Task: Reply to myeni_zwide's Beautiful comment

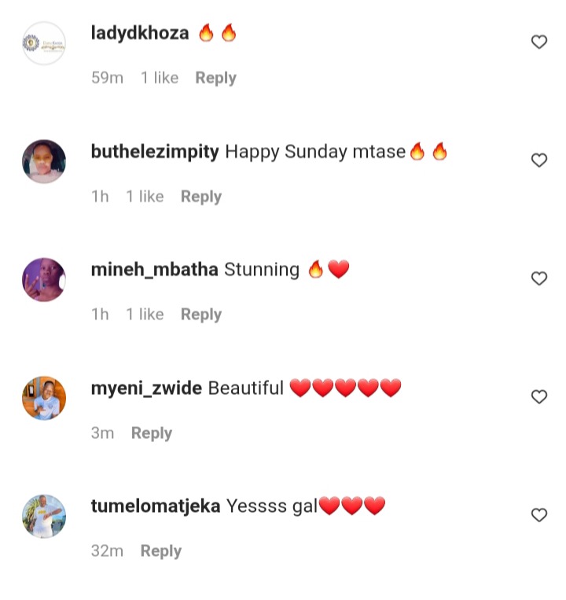Action: coord(152,433)
